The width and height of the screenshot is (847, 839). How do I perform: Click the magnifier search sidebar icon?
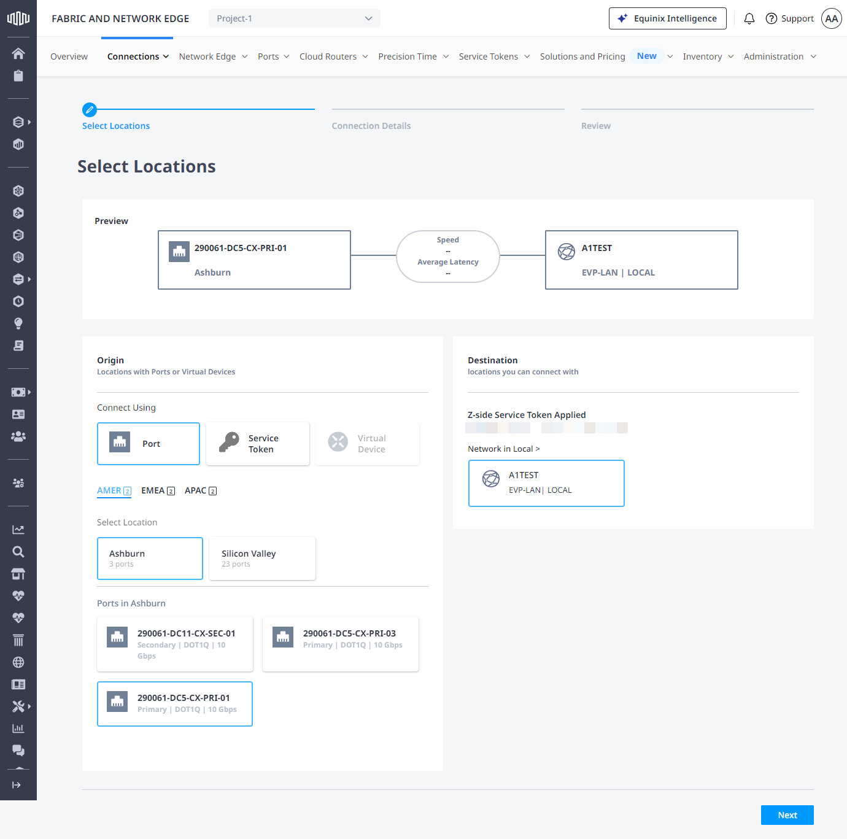pos(18,552)
